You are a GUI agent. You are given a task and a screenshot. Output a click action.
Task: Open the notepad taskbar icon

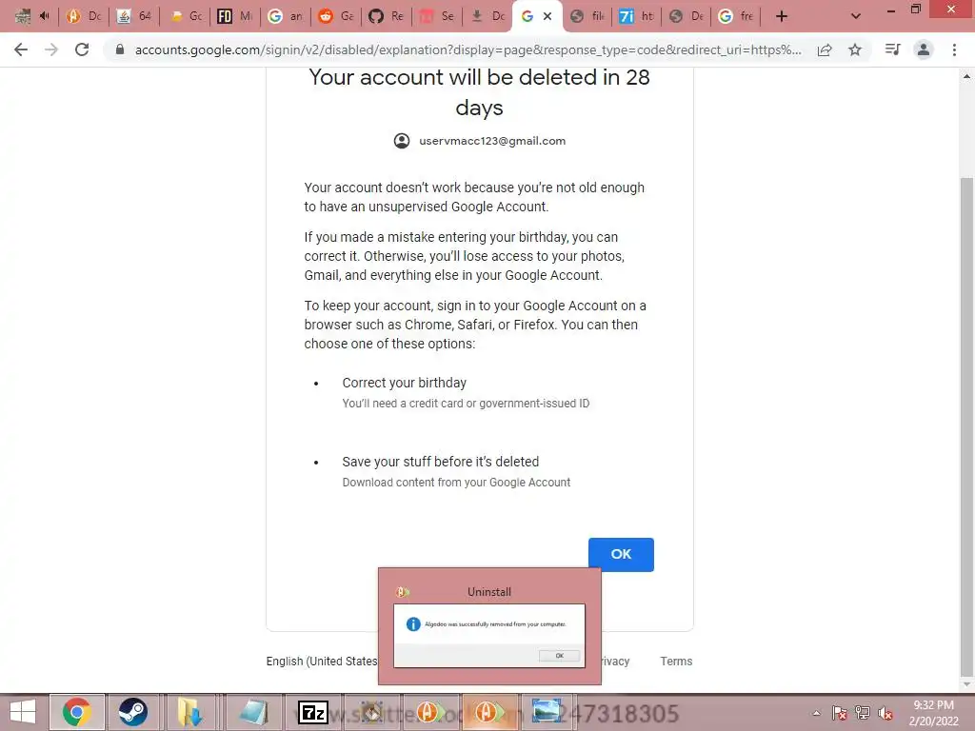coord(251,712)
